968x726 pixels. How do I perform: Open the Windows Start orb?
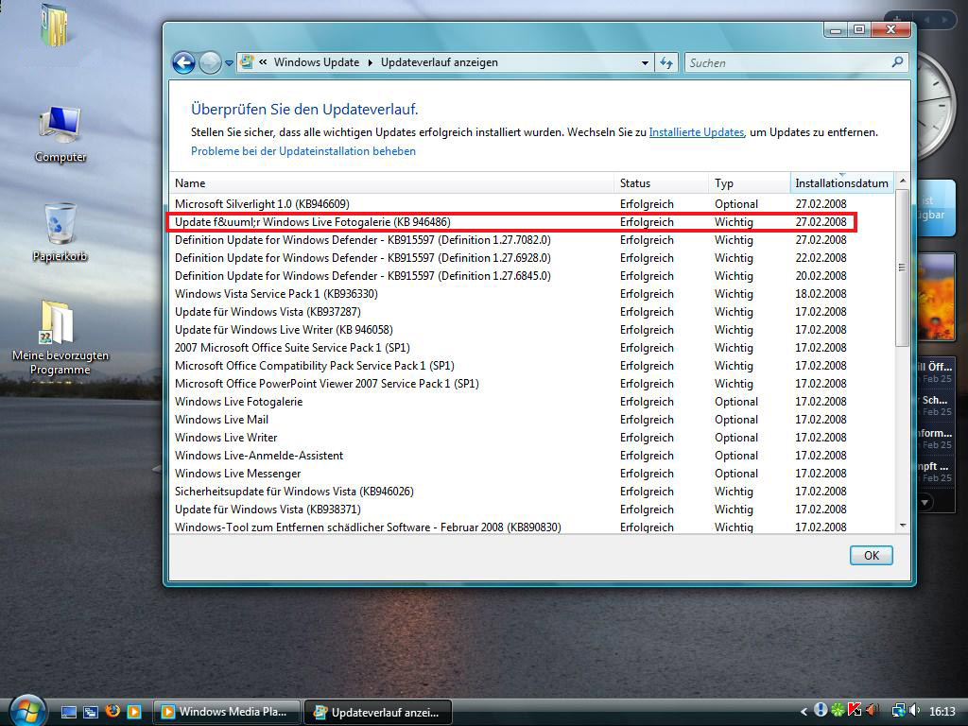coord(27,710)
